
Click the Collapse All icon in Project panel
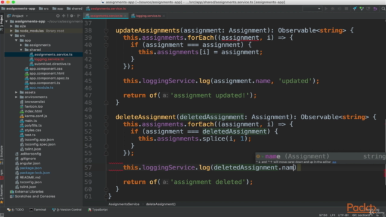[64, 16]
